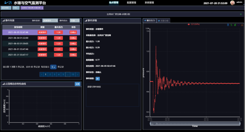Download chart as image icon
Image resolution: width=245 pixels, height=132 pixels.
point(242,25)
